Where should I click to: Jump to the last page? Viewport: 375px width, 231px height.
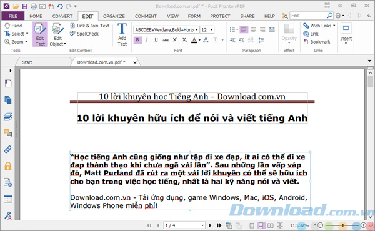[219, 225]
